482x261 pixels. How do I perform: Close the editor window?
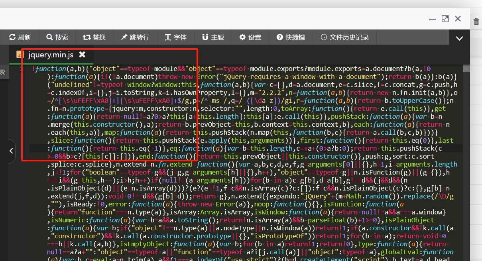pyautogui.click(x=458, y=19)
